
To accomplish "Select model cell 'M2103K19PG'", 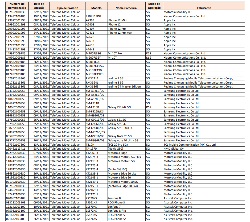I will (96, 74).
